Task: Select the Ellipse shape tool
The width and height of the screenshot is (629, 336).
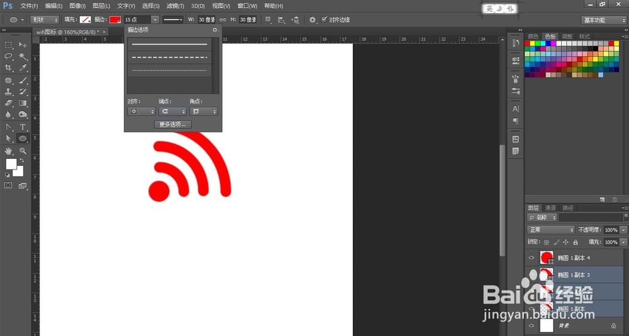Action: tap(23, 139)
